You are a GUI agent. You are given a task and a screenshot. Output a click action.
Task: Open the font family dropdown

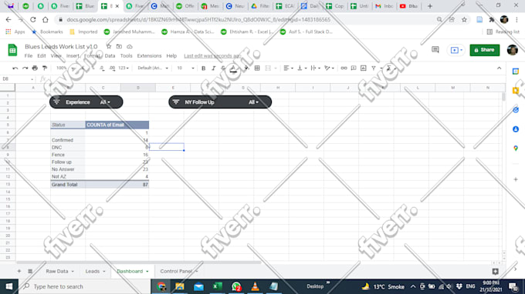(x=153, y=68)
